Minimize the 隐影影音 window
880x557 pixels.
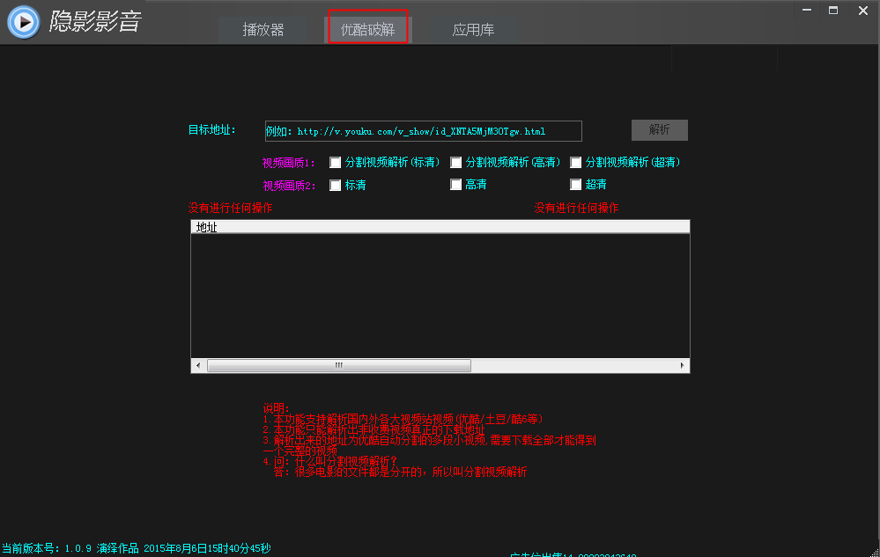click(x=807, y=10)
